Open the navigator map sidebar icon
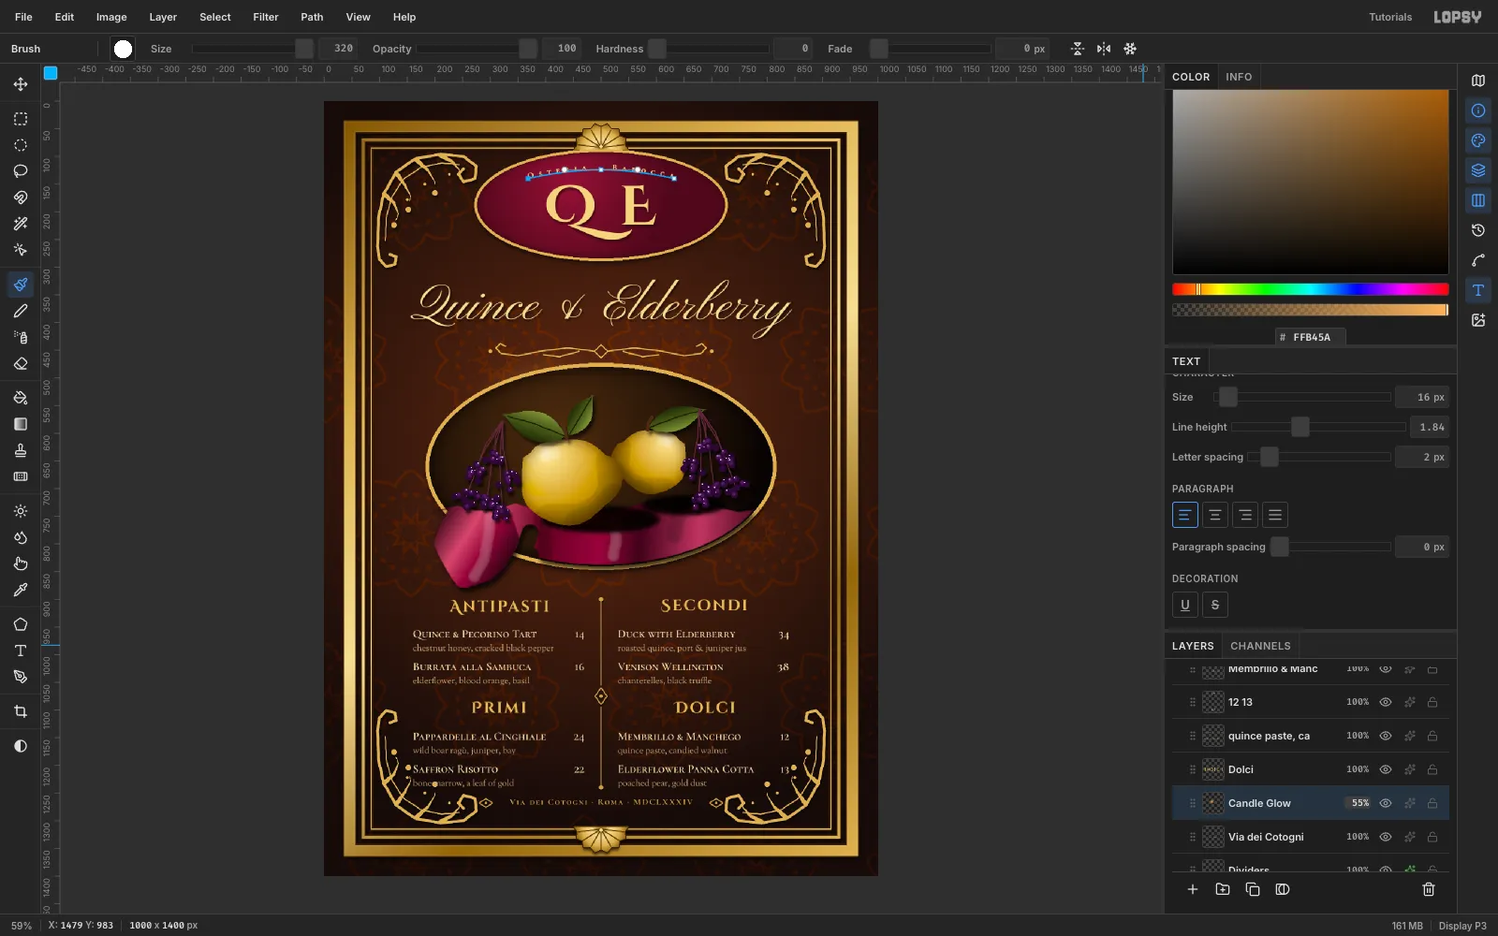The height and width of the screenshot is (936, 1498). (1478, 80)
